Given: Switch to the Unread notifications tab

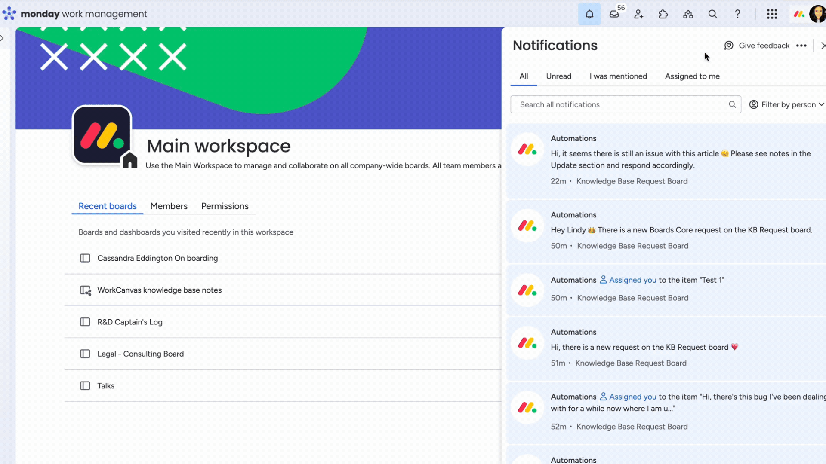Looking at the screenshot, I should [x=558, y=76].
